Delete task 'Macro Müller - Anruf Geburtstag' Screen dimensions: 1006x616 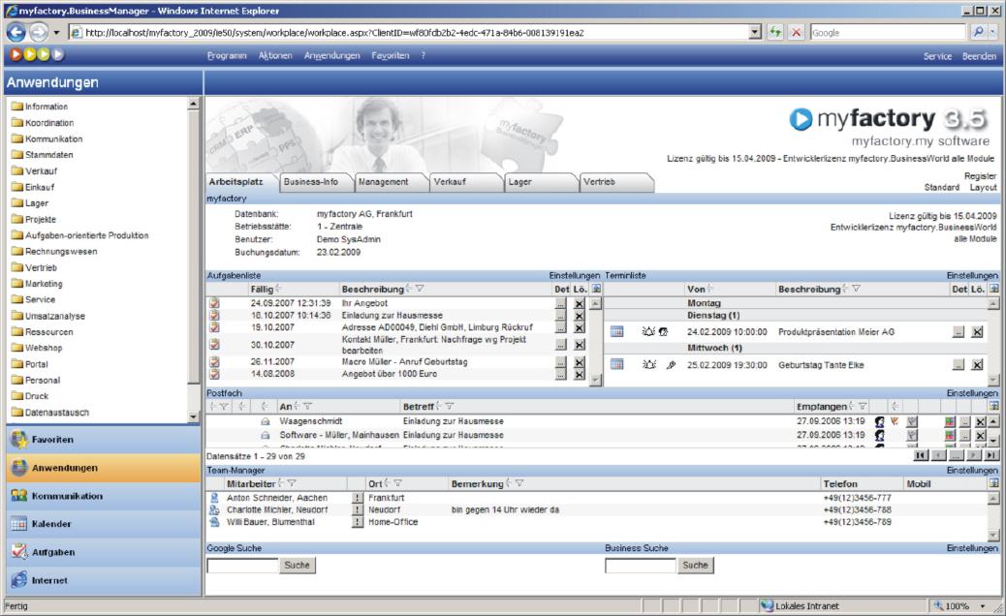pos(579,362)
